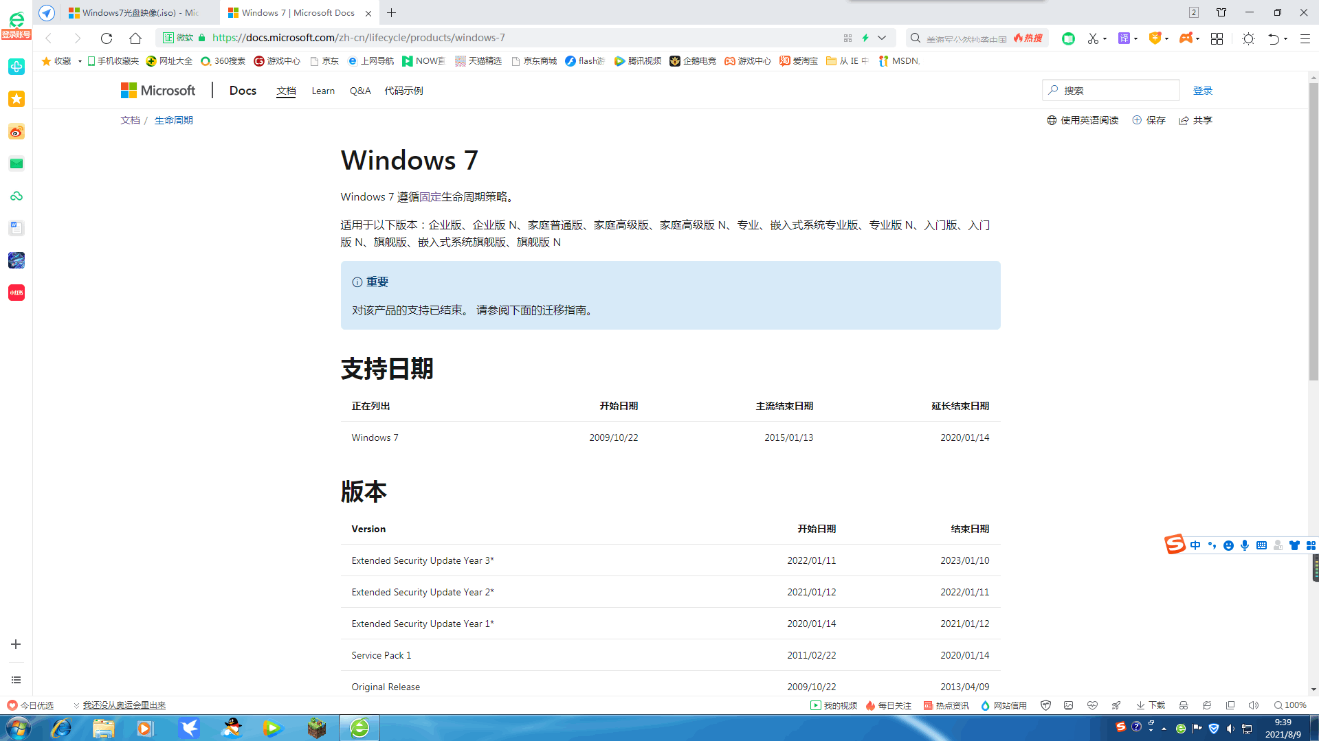Click the Docs header link
The width and height of the screenshot is (1319, 741).
tap(243, 90)
